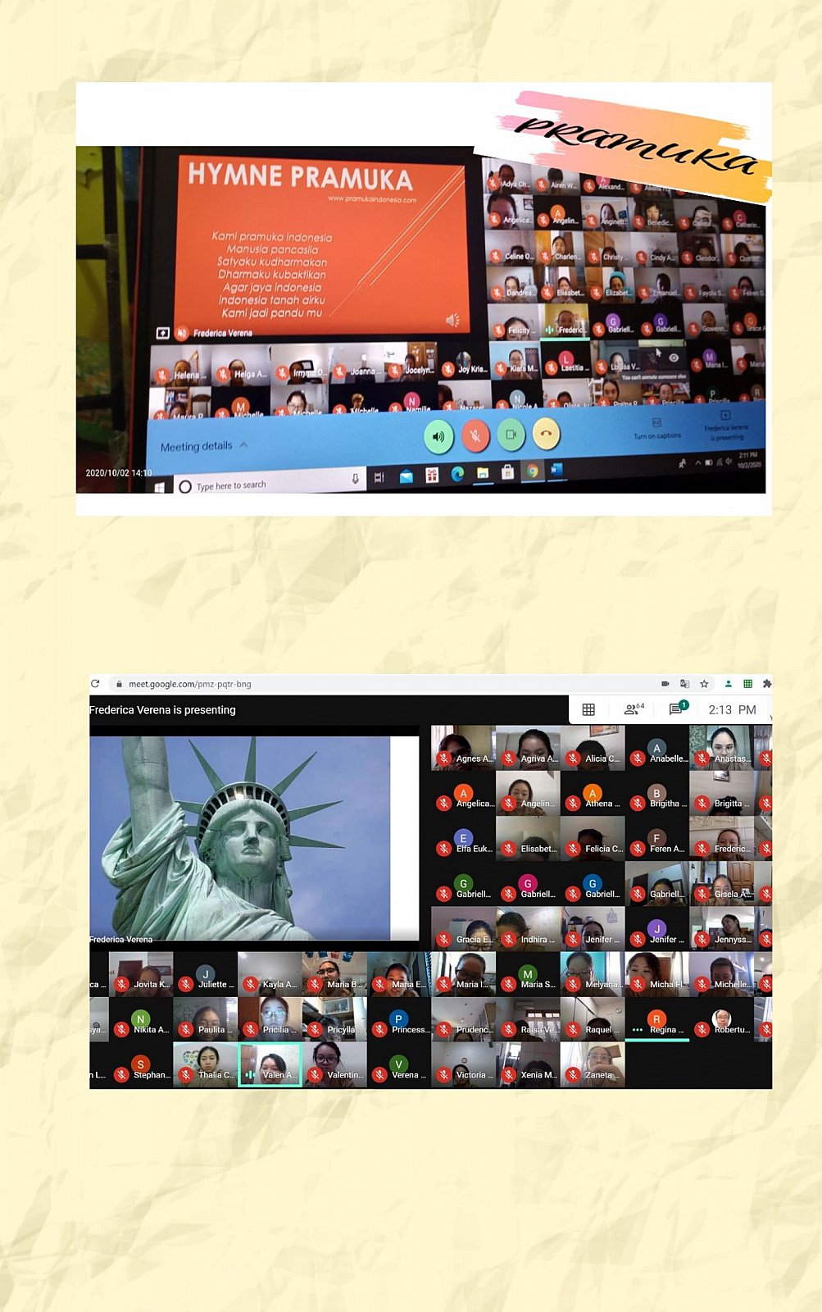Image resolution: width=822 pixels, height=1312 pixels.
Task: Select the Jovita K. participant tile
Action: tap(141, 974)
